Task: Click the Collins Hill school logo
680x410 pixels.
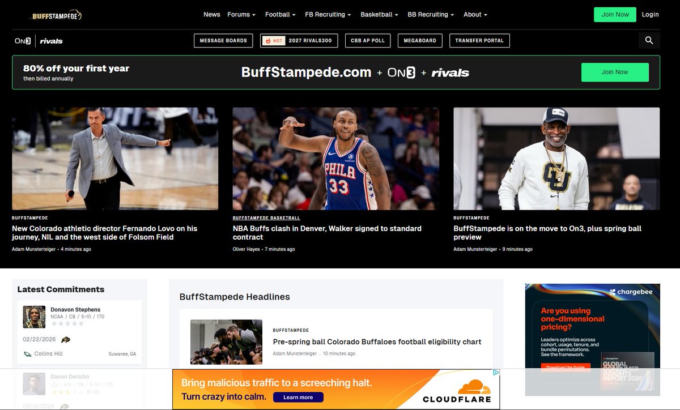Action: pos(27,354)
